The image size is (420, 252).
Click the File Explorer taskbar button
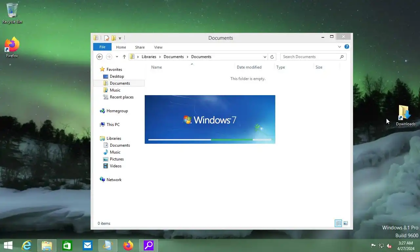pyautogui.click(x=47, y=245)
